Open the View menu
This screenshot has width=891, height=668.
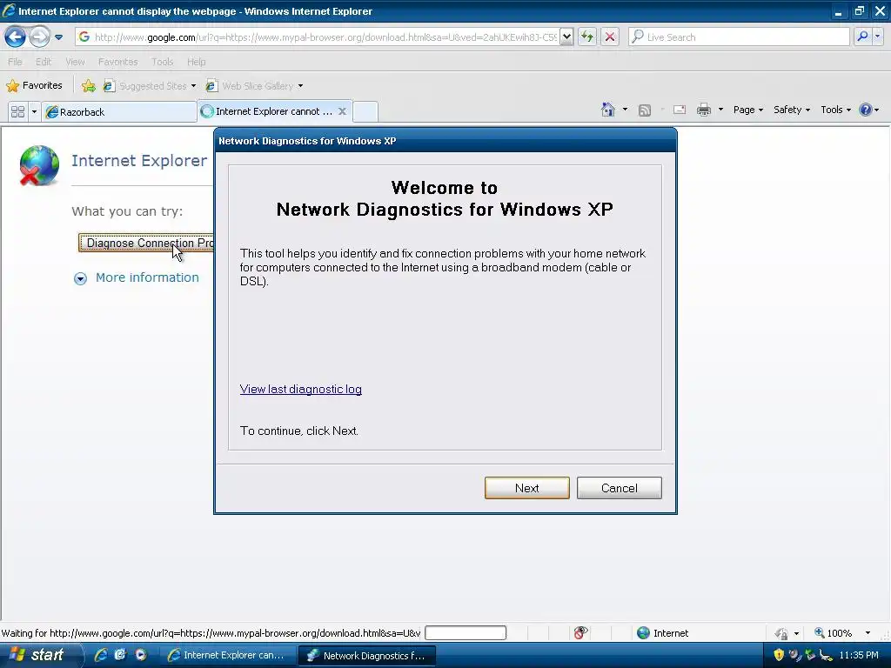click(75, 62)
